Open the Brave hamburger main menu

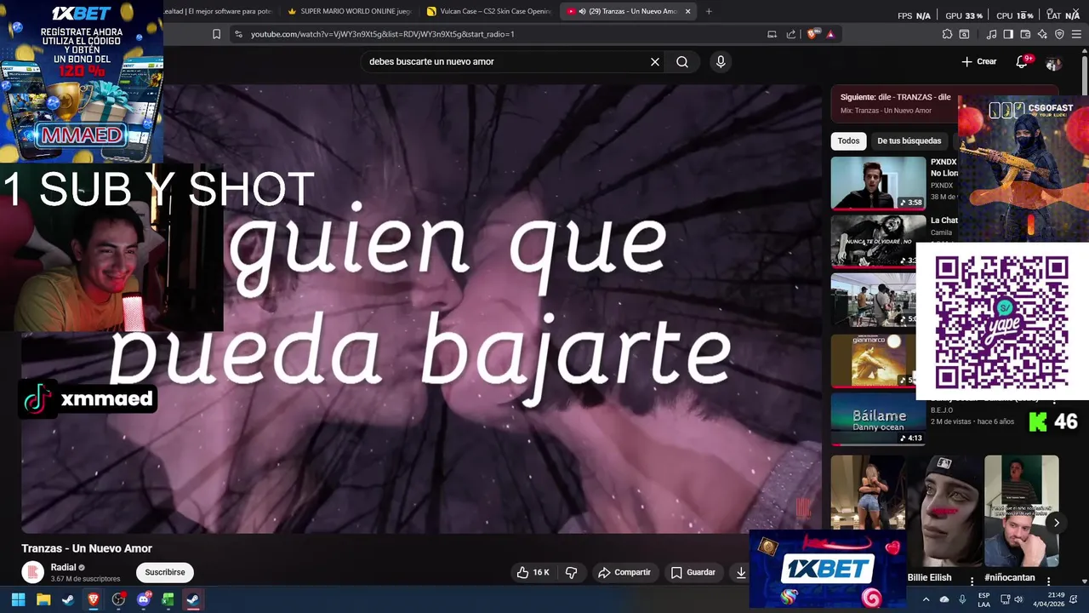pos(1077,34)
